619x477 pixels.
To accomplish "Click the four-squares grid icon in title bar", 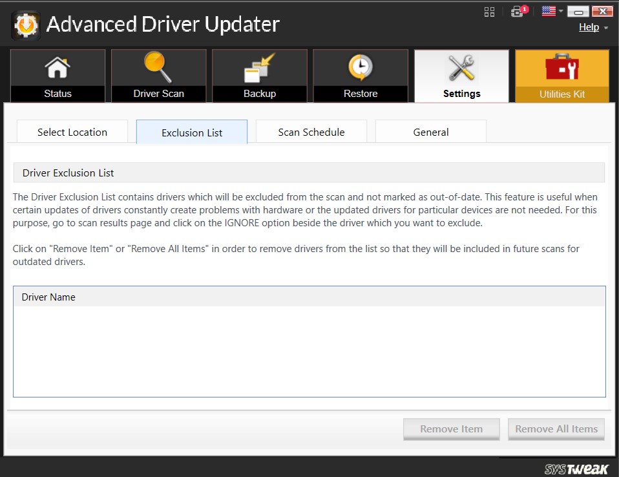I will 489,12.
